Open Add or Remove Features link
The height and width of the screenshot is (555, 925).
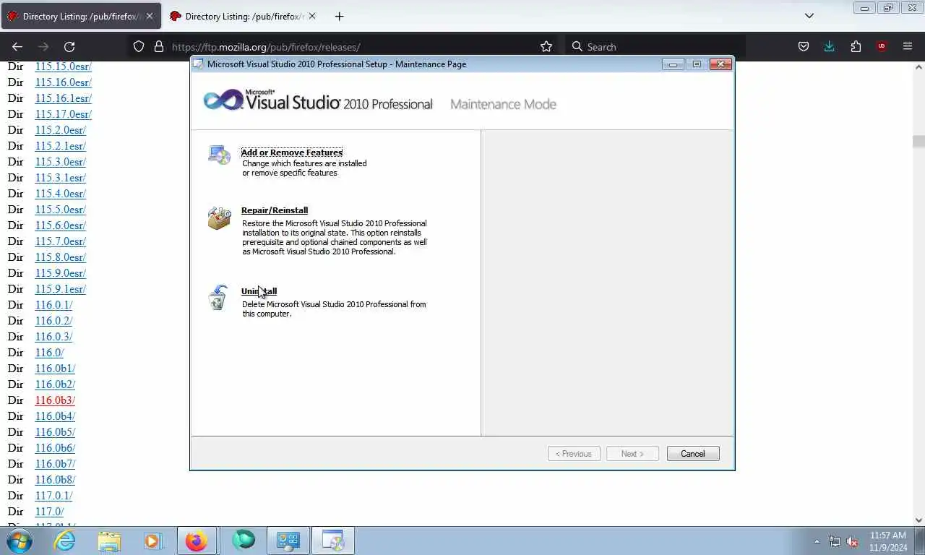[292, 152]
